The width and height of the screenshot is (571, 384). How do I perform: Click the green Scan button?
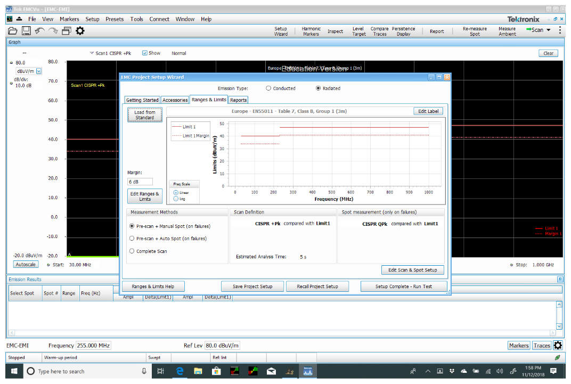tap(536, 29)
